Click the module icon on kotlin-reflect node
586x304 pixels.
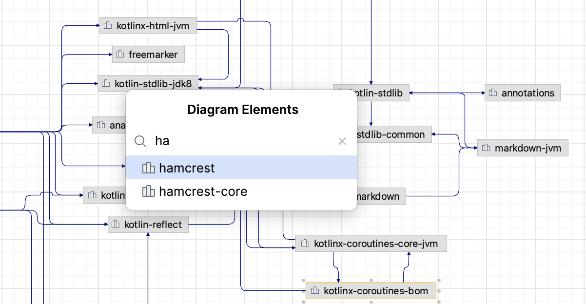[115, 224]
